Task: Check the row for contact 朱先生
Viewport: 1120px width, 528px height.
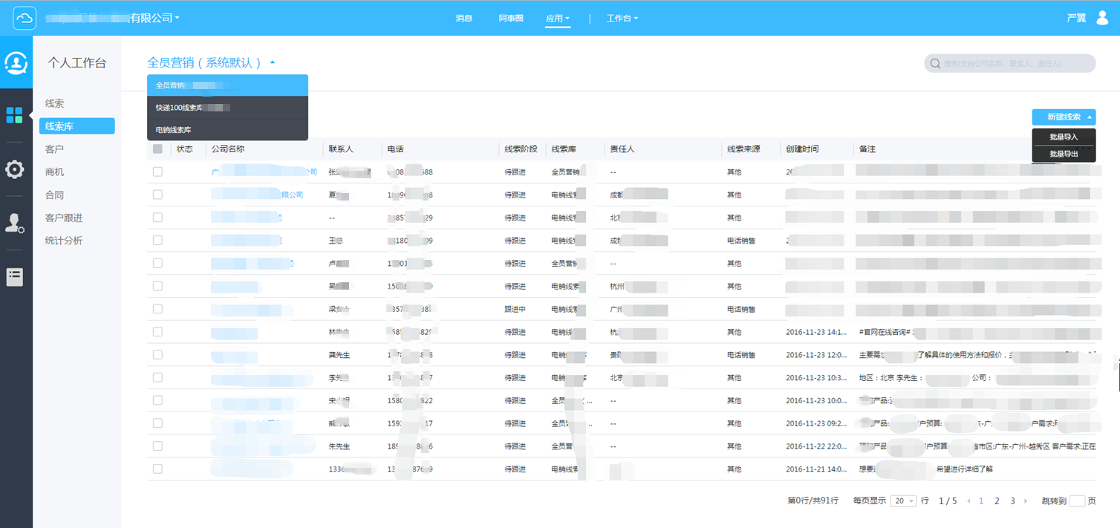Action: [x=157, y=446]
